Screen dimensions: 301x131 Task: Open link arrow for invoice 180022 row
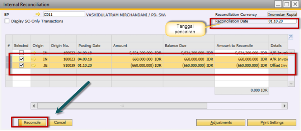pyautogui.click(x=34, y=53)
